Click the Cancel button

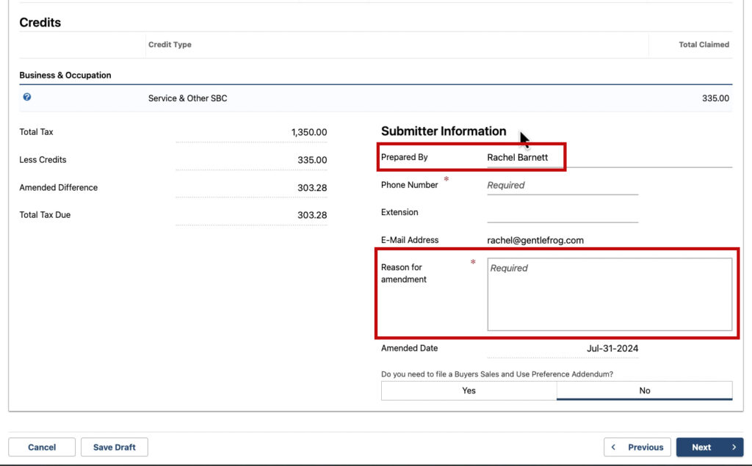41,447
